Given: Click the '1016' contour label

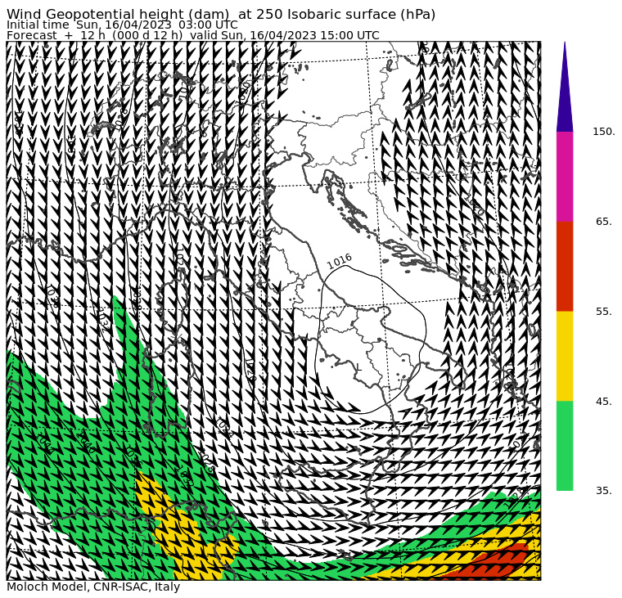Looking at the screenshot, I should pyautogui.click(x=340, y=261).
